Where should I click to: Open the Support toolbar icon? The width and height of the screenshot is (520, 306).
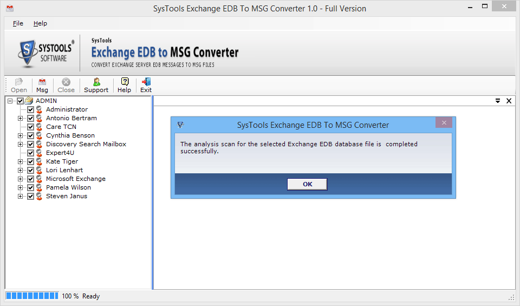[x=96, y=82]
